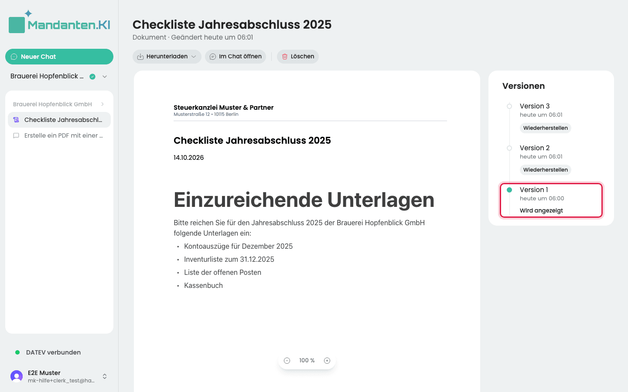Select Version 1 currently displayed
This screenshot has width=628, height=392.
551,200
